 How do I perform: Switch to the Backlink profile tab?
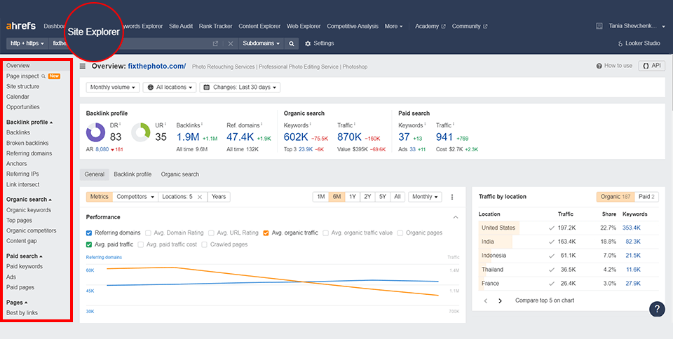point(132,174)
